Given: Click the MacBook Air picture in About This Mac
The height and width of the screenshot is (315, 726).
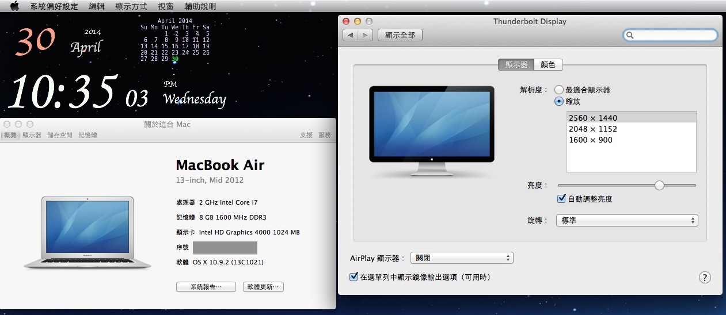Looking at the screenshot, I should (88, 233).
